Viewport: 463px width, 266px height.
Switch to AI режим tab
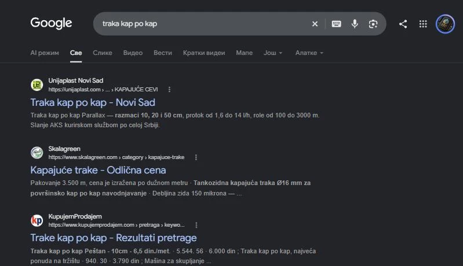pos(45,53)
